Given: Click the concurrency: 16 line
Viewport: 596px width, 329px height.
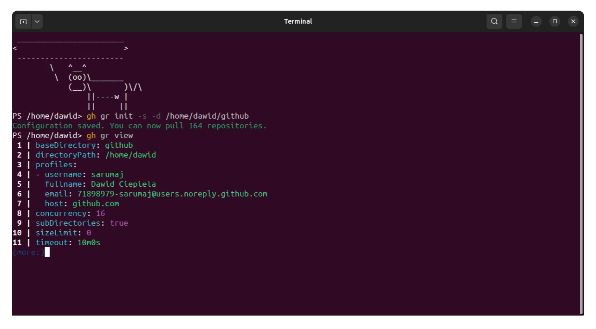Looking at the screenshot, I should (x=70, y=213).
